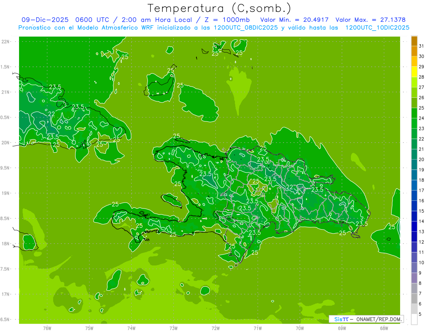Click the latitude axis label "8.5N"
The width and height of the screenshot is (431, 333).
[5, 218]
